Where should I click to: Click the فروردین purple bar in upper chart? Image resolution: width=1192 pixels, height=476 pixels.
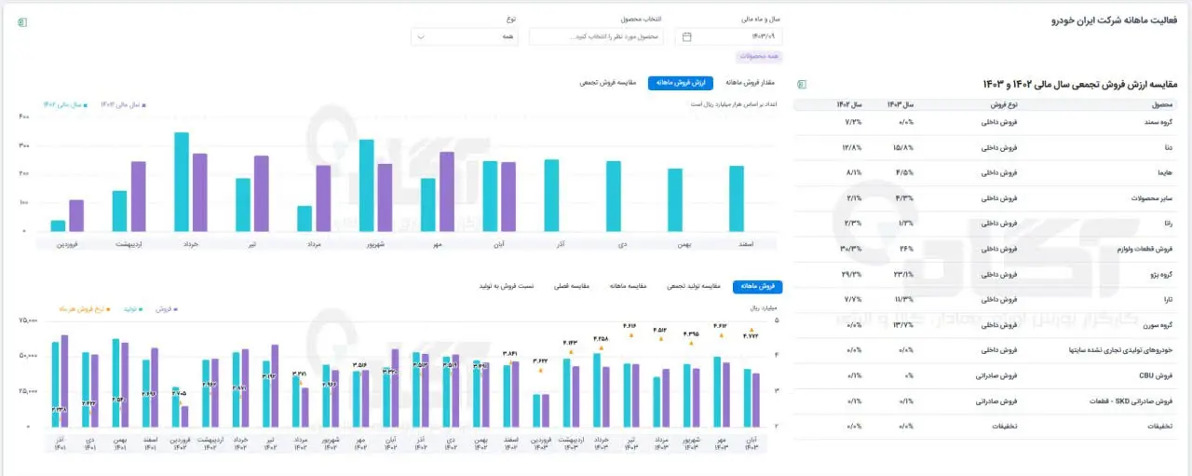[x=76, y=217]
